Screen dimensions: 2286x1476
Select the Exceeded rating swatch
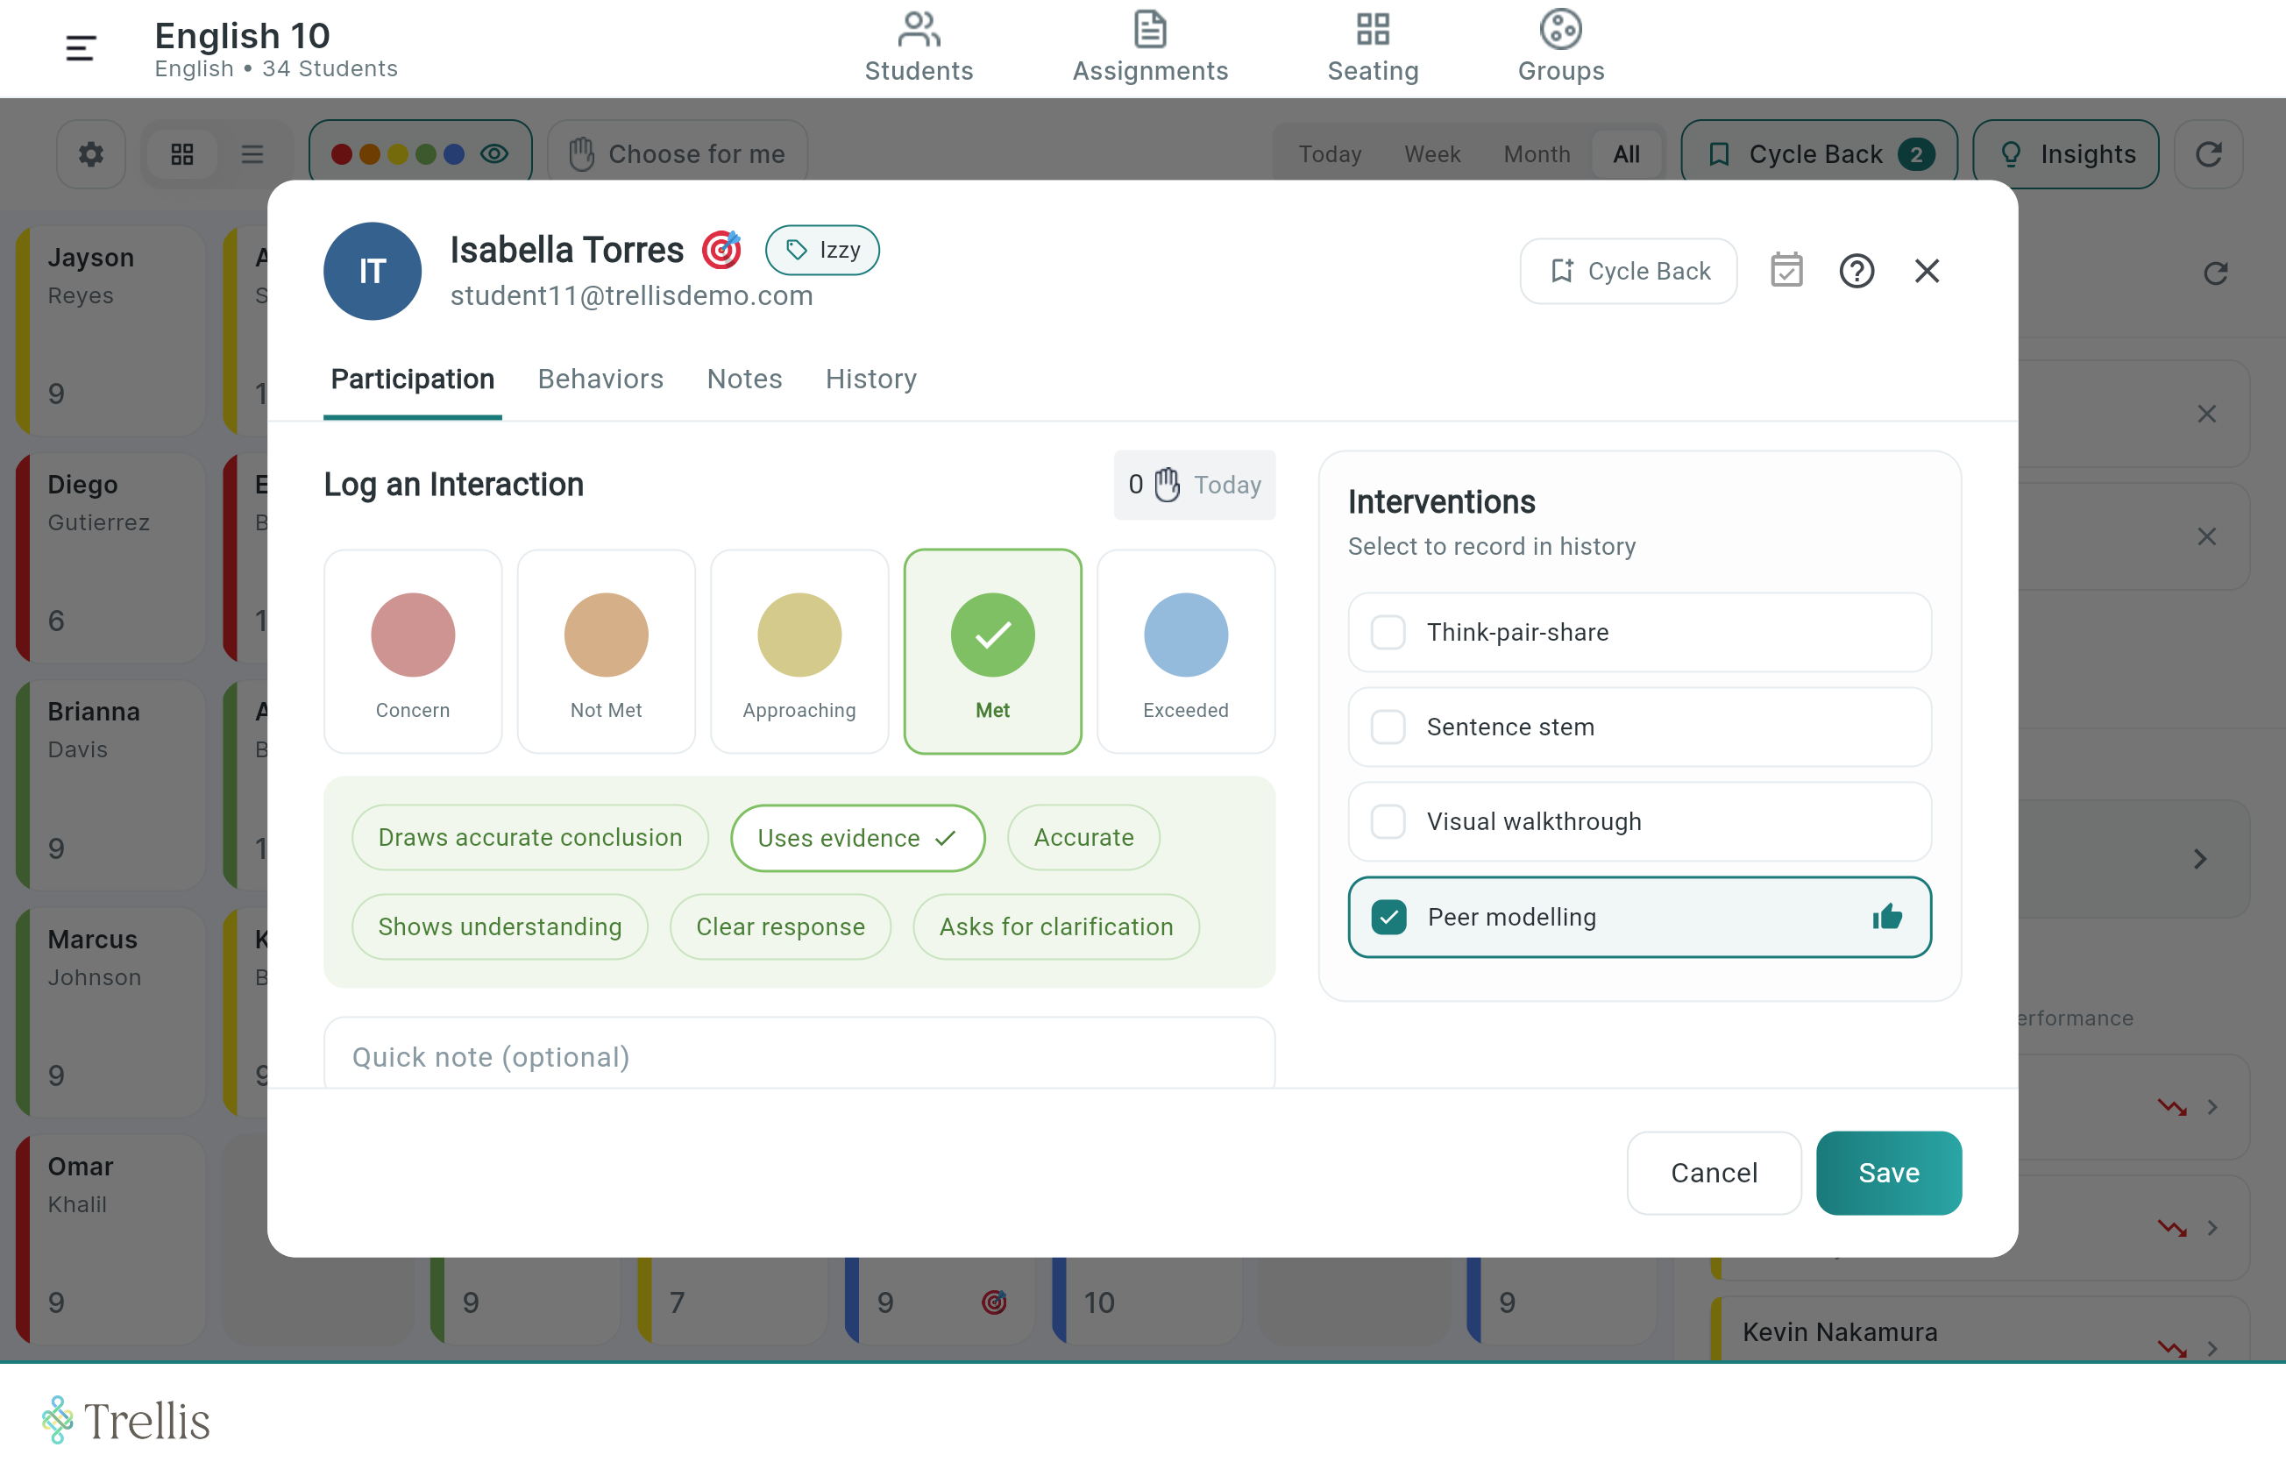pyautogui.click(x=1186, y=652)
